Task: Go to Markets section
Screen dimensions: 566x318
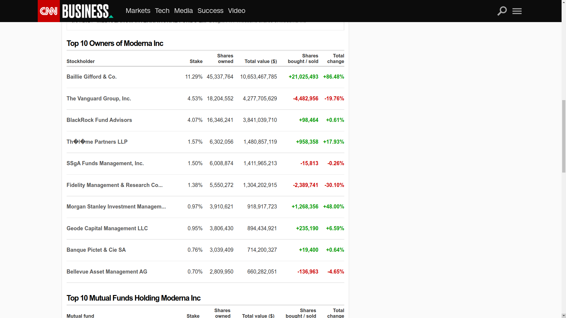Action: (138, 11)
